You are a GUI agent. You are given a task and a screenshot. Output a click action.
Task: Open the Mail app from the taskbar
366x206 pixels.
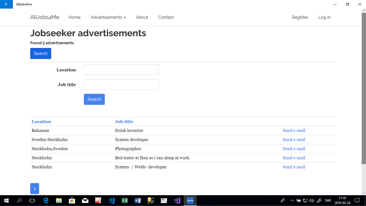point(85,201)
